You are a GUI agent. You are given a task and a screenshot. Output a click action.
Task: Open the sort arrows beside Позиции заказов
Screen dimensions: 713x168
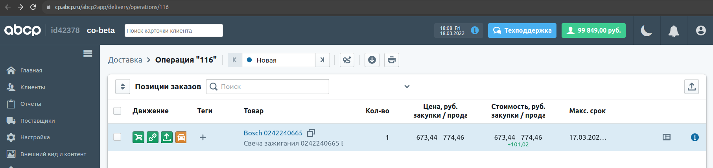(x=123, y=87)
